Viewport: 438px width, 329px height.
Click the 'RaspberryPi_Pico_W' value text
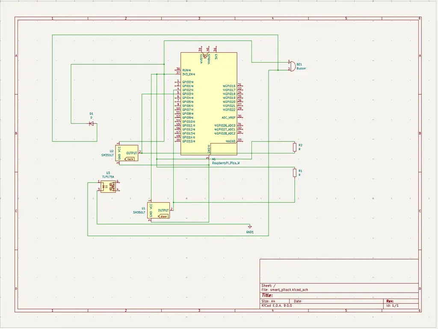(226, 163)
